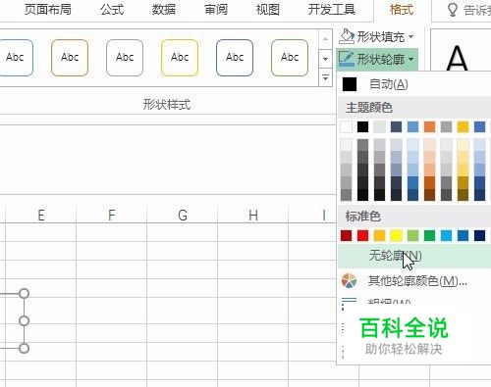Apply the yellow-bordered Abc shape style
This screenshot has height=387, width=491.
click(180, 58)
